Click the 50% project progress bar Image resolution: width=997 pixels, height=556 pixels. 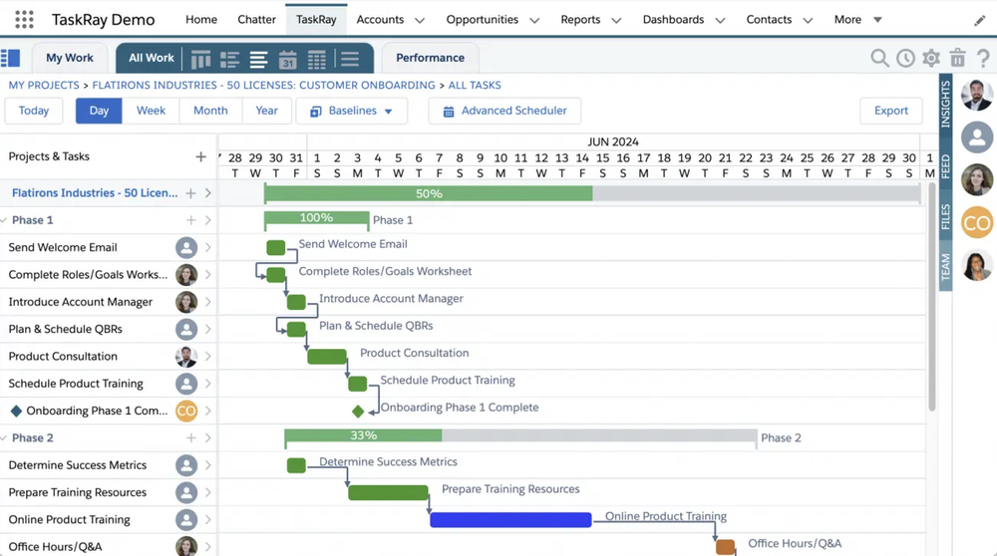[592, 194]
